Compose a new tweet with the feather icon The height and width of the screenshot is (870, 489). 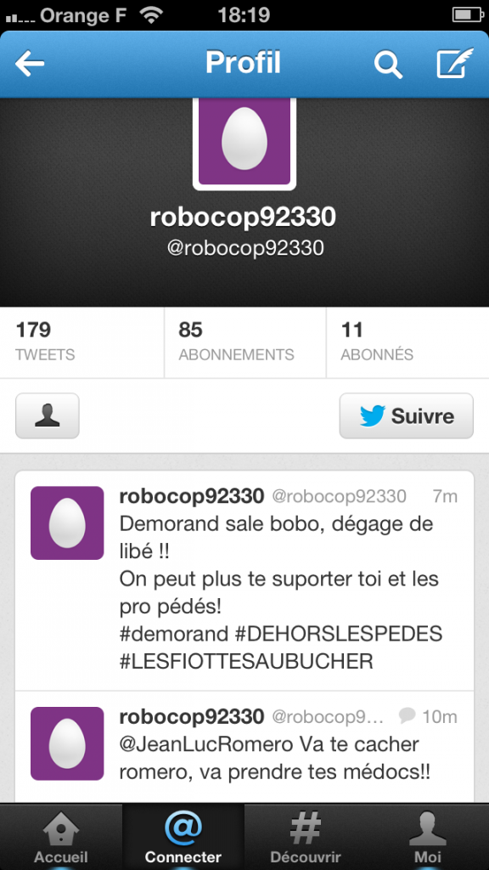pos(455,63)
